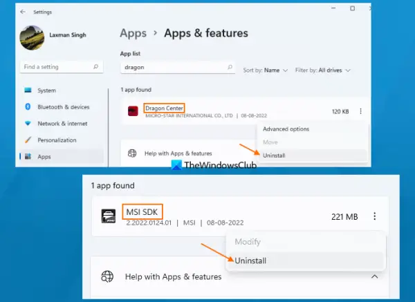Click the MSI SDK app icon

click(107, 217)
